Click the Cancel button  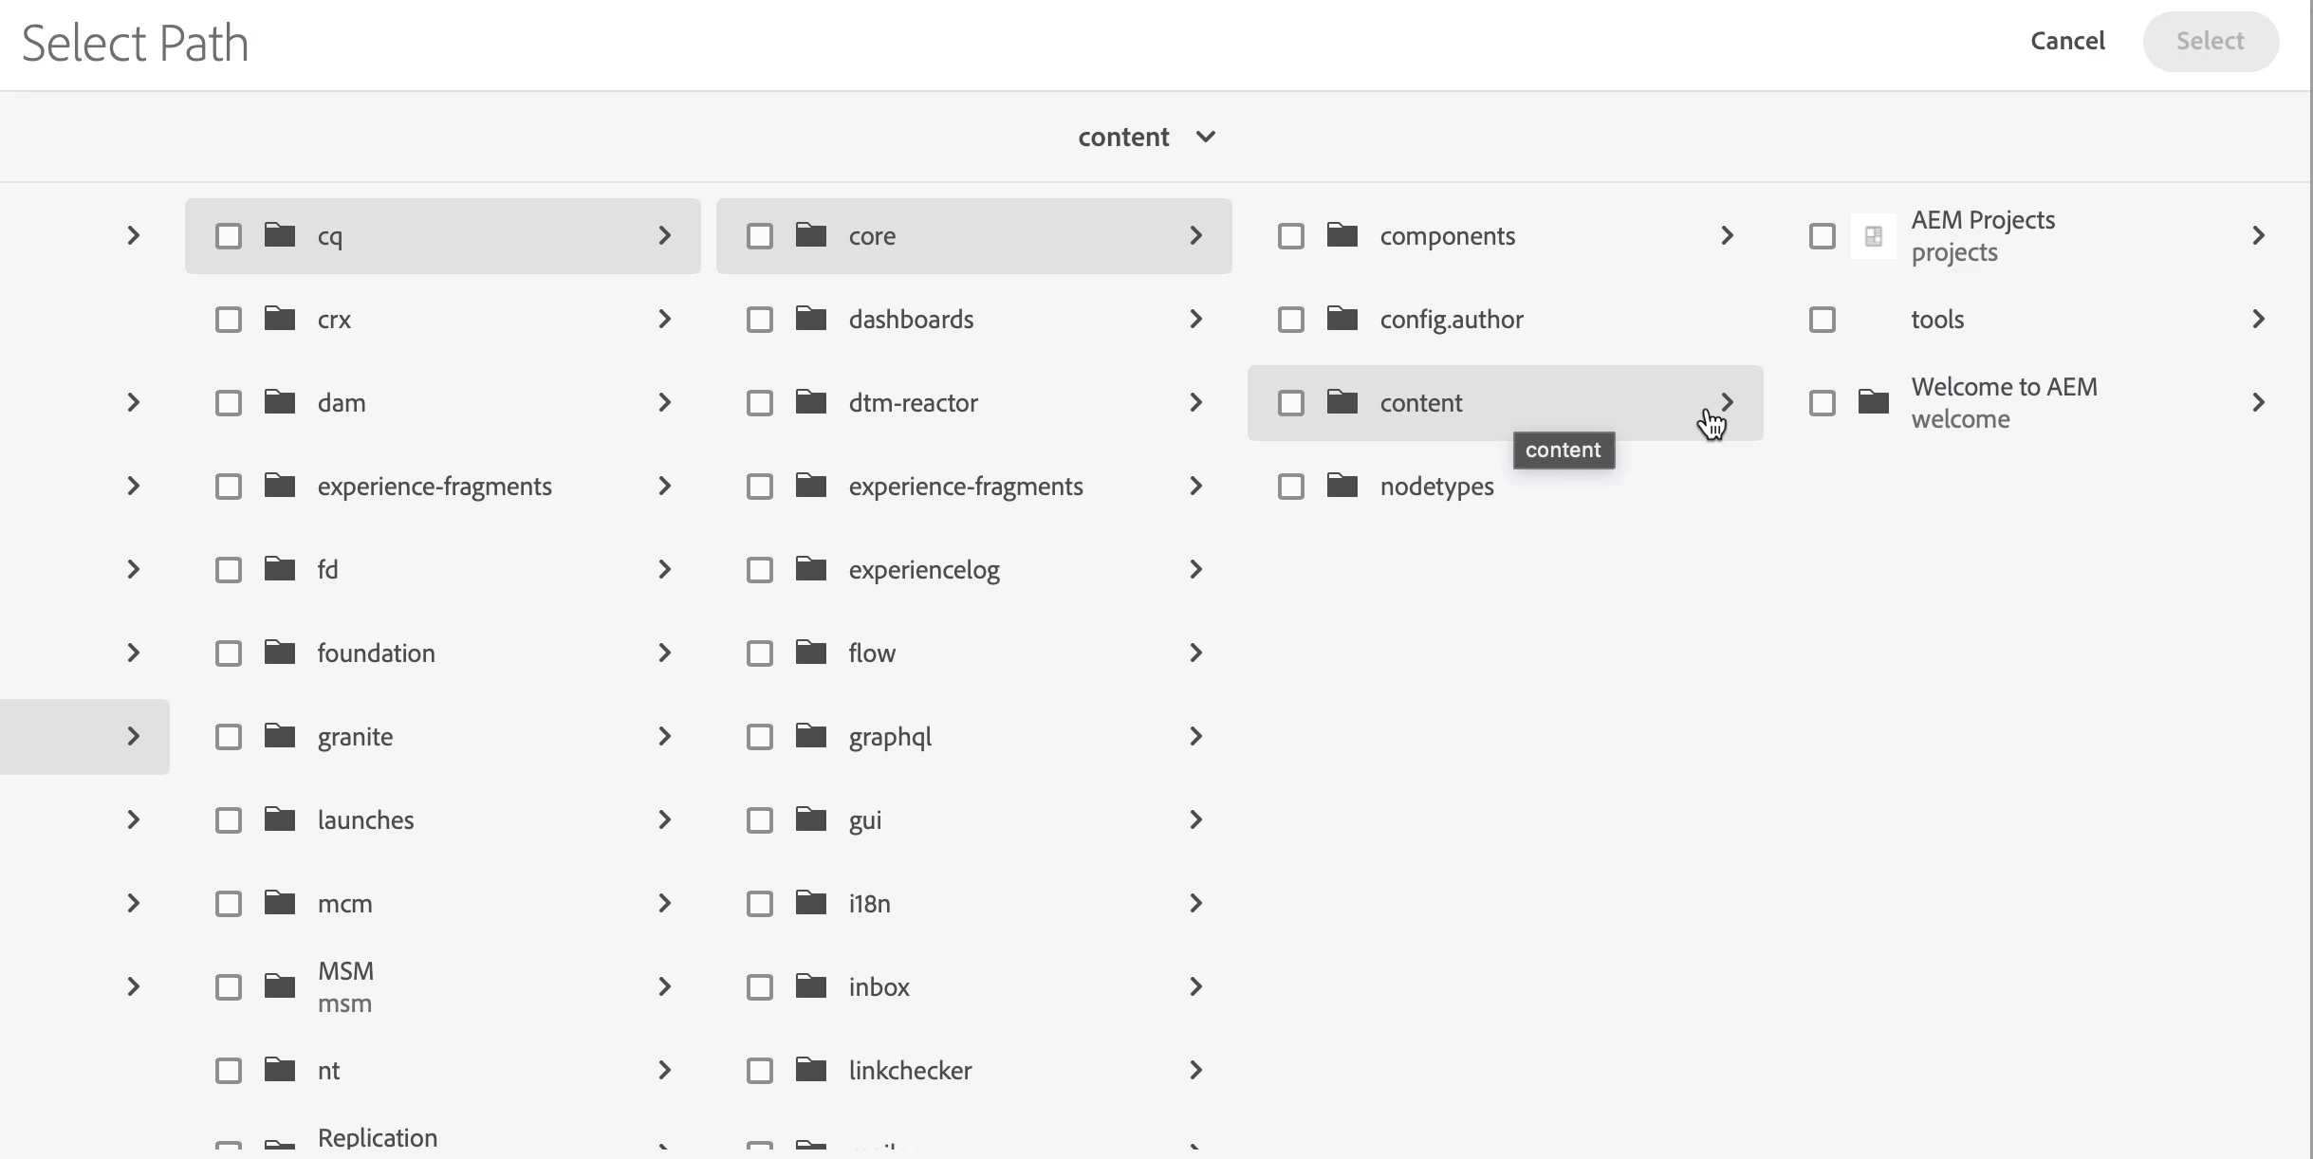pyautogui.click(x=2066, y=41)
